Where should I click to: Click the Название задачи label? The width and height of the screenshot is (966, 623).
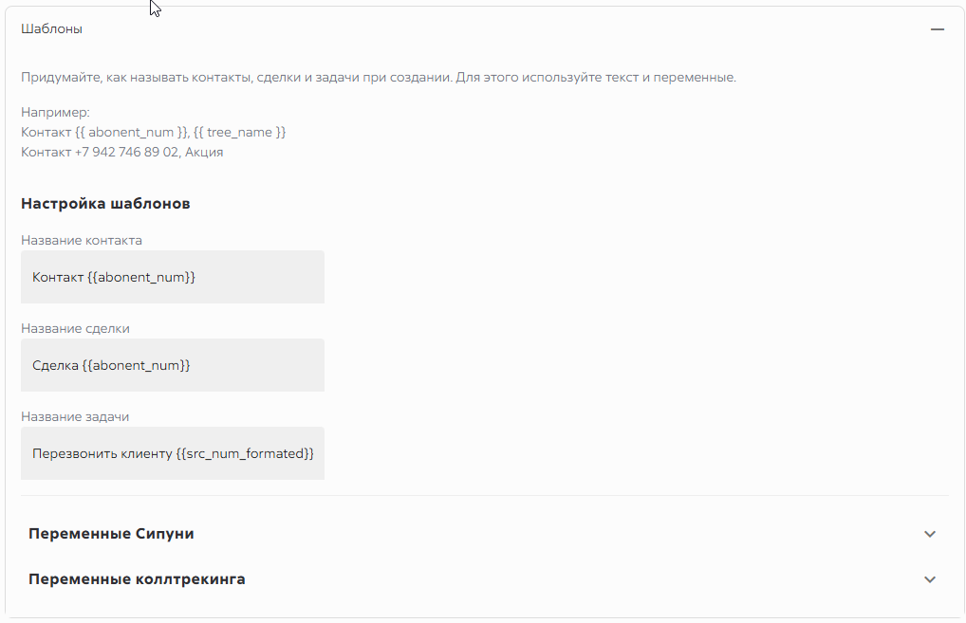[x=75, y=417]
